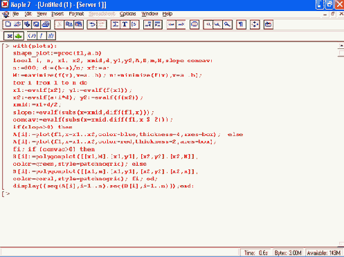Undo the last action via toolbar

92,24
